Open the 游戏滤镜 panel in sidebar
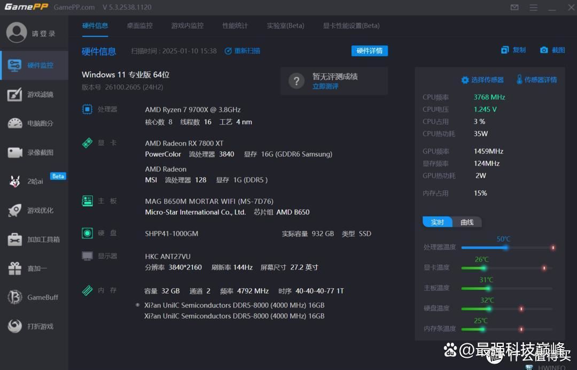 (34, 94)
